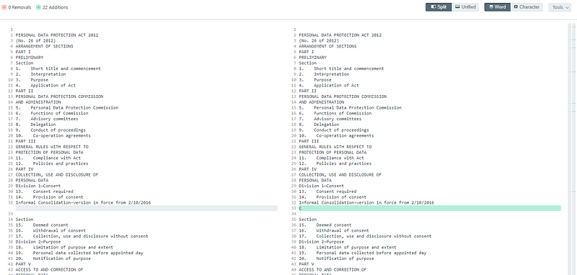Click 'Limitation of purpose and extent' in left pane
577x275 pixels.
pyautogui.click(x=74, y=248)
